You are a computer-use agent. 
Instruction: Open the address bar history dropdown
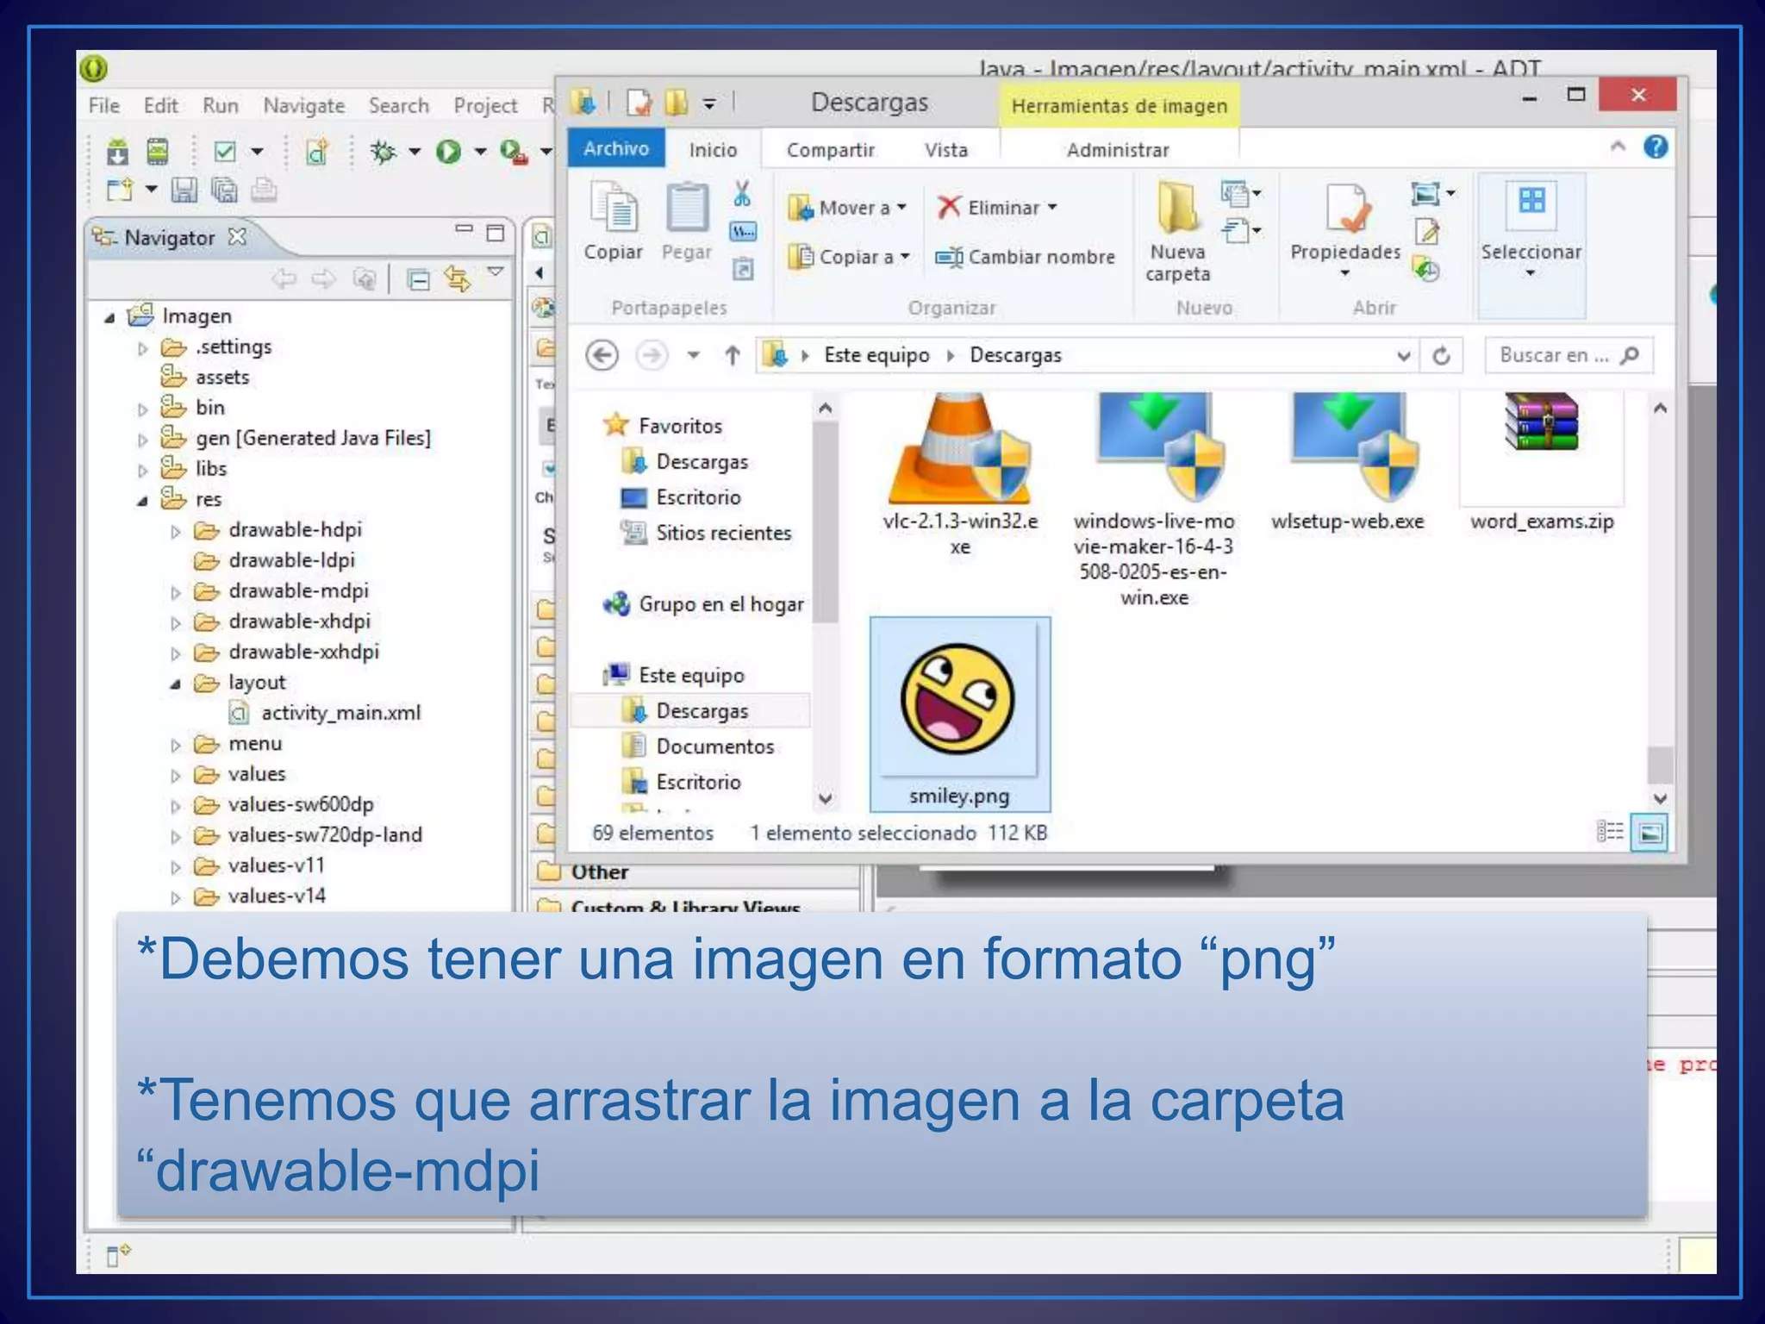pos(1403,356)
